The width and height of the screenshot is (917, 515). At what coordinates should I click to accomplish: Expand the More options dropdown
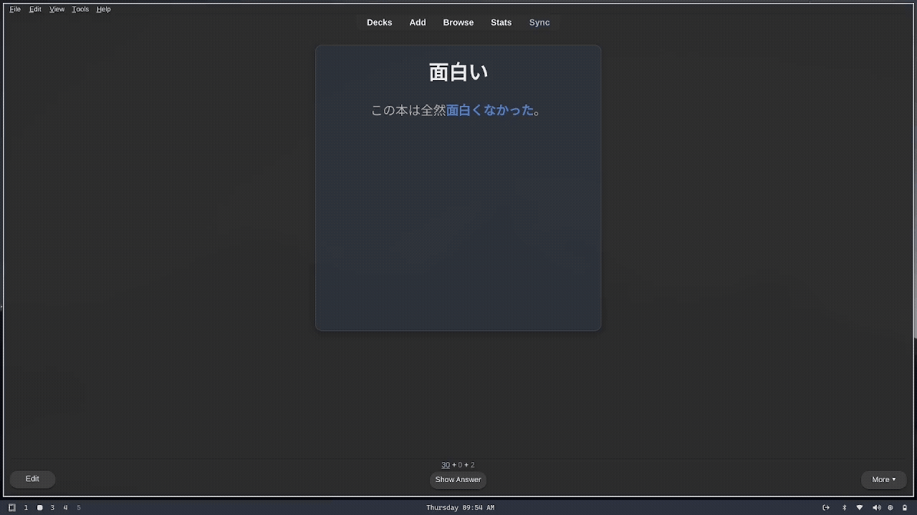[883, 479]
